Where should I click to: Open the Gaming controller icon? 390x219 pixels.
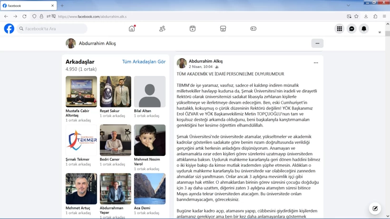click(x=253, y=28)
